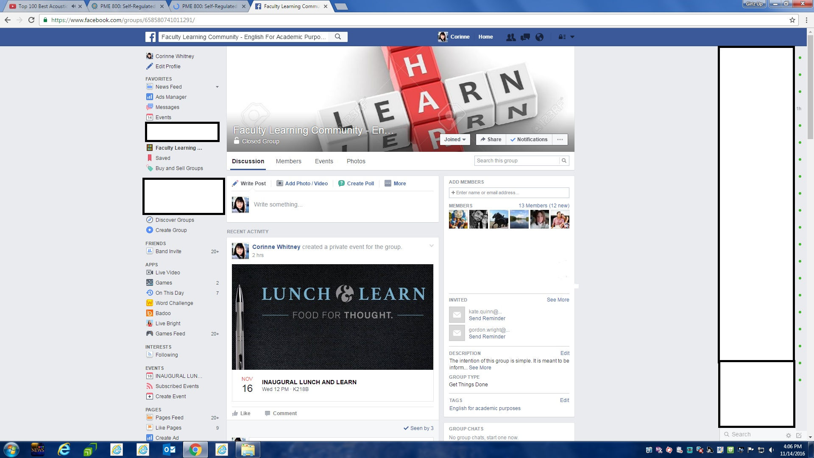Open the friend requests icon
This screenshot has width=814, height=458.
pyautogui.click(x=511, y=37)
